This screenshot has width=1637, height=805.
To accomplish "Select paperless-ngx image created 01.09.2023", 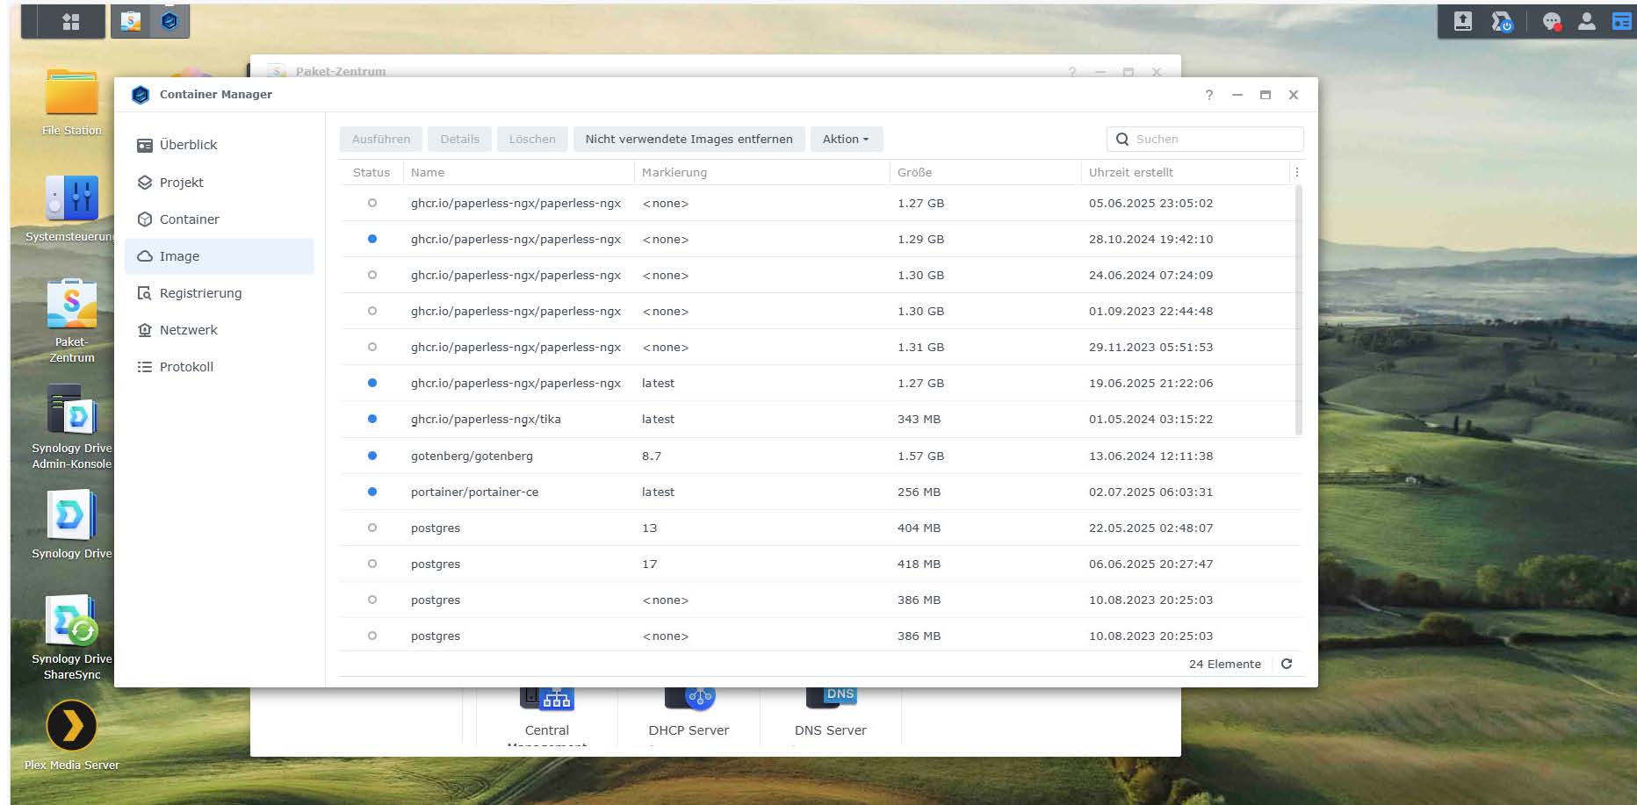I will pyautogui.click(x=818, y=311).
